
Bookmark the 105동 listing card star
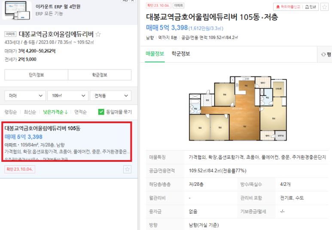[x=127, y=169]
